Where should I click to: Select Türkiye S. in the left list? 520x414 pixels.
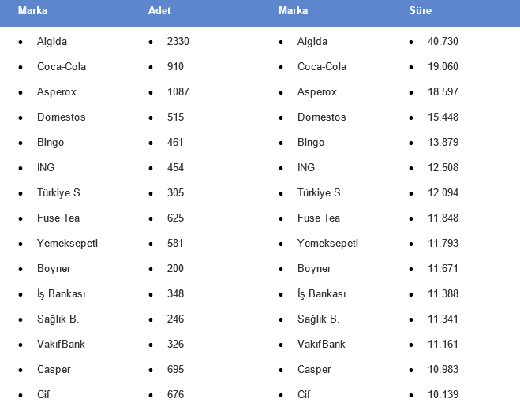point(60,192)
